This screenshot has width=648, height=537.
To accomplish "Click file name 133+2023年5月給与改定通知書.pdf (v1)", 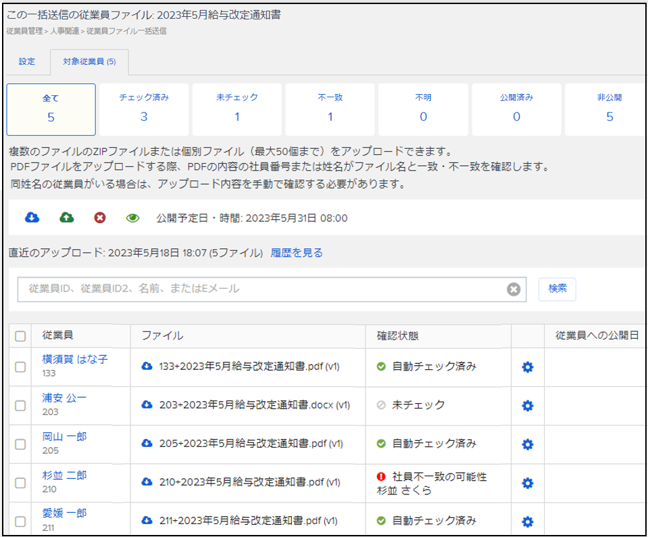I will coord(249,367).
